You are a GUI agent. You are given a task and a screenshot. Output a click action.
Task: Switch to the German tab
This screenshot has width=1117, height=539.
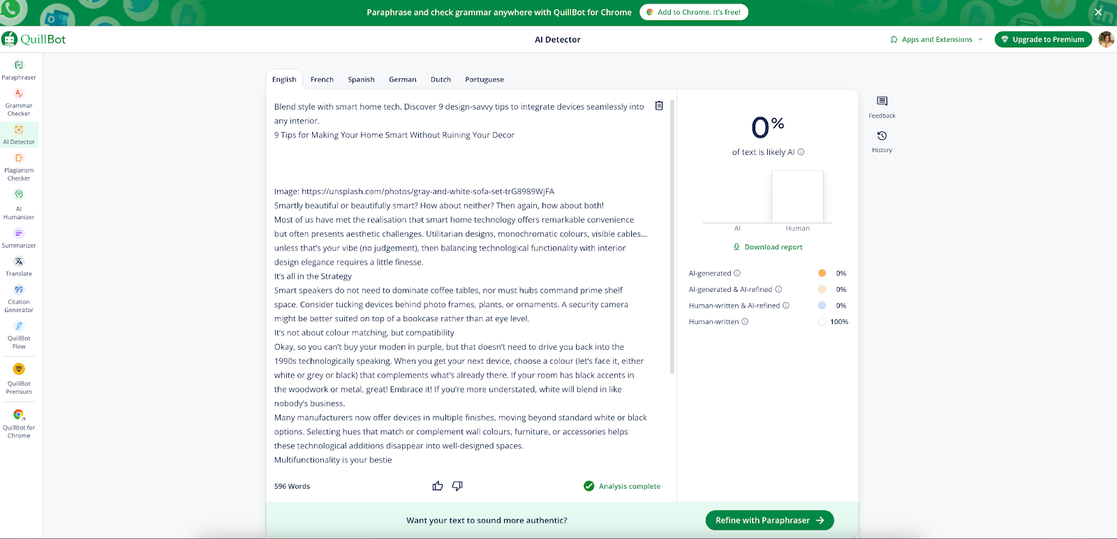[402, 80]
